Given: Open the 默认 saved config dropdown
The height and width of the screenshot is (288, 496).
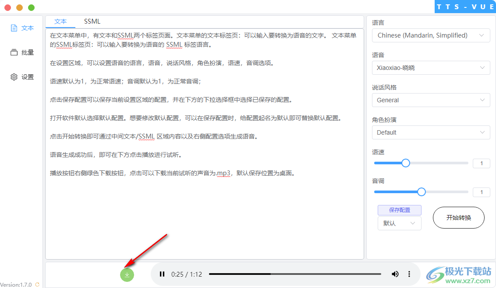Looking at the screenshot, I should (x=399, y=223).
